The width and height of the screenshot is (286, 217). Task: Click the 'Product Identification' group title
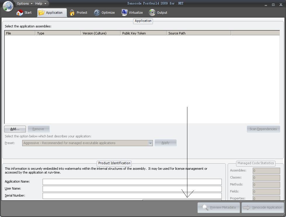[x=114, y=163]
